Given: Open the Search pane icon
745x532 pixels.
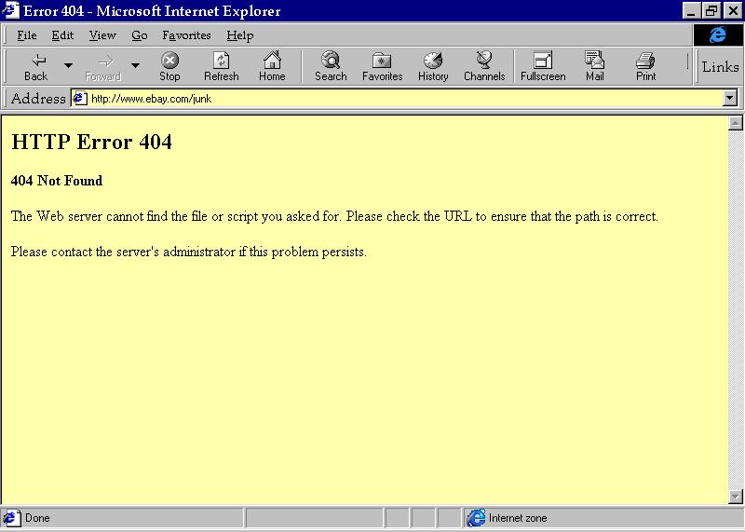Looking at the screenshot, I should (x=331, y=66).
